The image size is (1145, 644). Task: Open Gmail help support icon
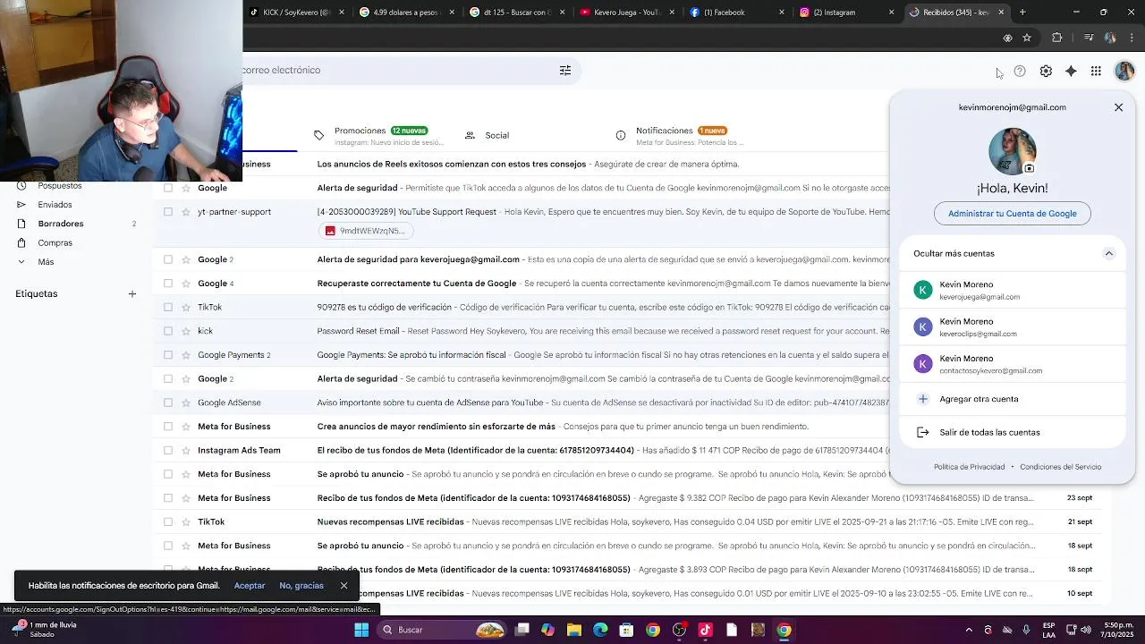[1020, 72]
